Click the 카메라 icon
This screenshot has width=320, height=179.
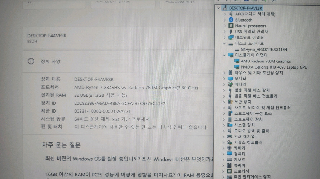click(x=230, y=148)
